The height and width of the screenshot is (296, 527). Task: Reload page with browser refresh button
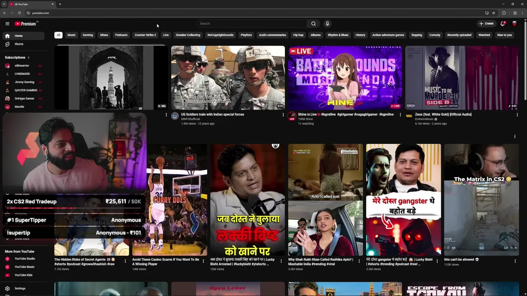[x=19, y=13]
